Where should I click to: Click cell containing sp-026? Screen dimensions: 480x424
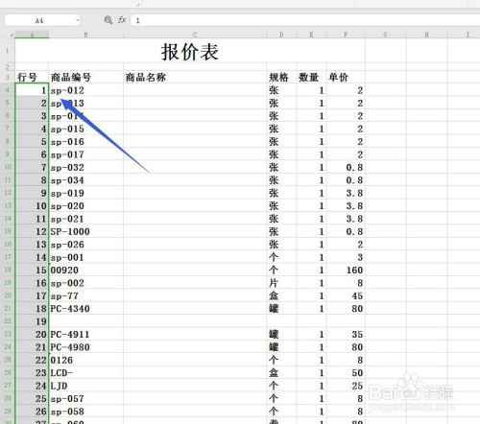(85, 245)
